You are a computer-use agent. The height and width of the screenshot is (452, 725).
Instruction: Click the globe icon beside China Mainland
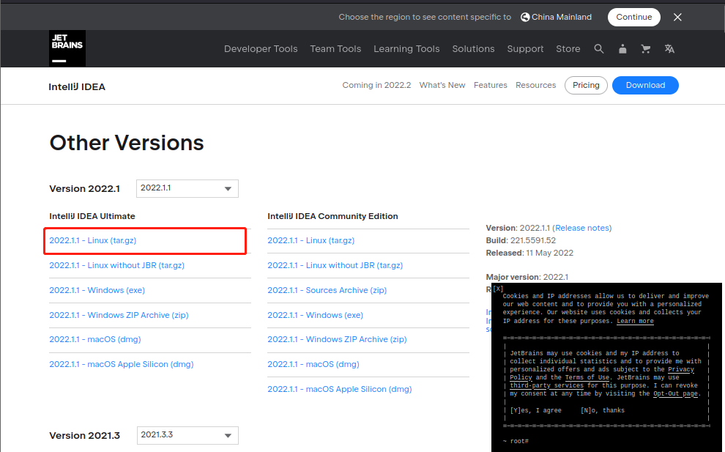(x=525, y=17)
